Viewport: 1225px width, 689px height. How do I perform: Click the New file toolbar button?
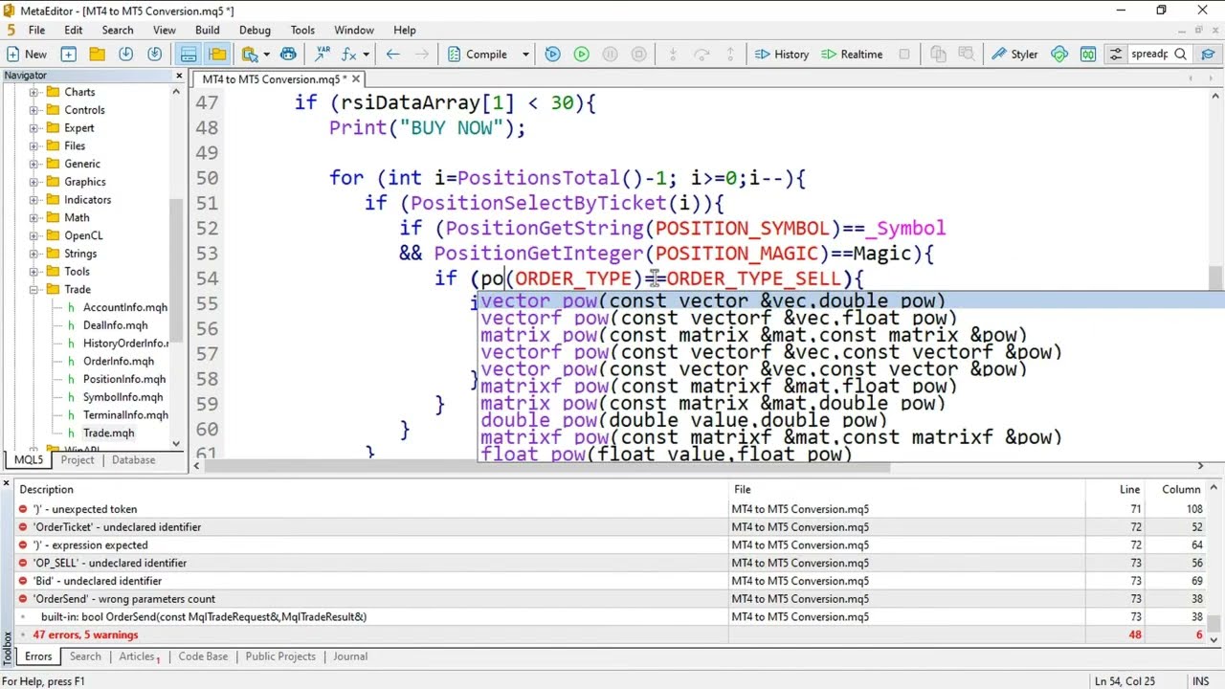coord(27,55)
